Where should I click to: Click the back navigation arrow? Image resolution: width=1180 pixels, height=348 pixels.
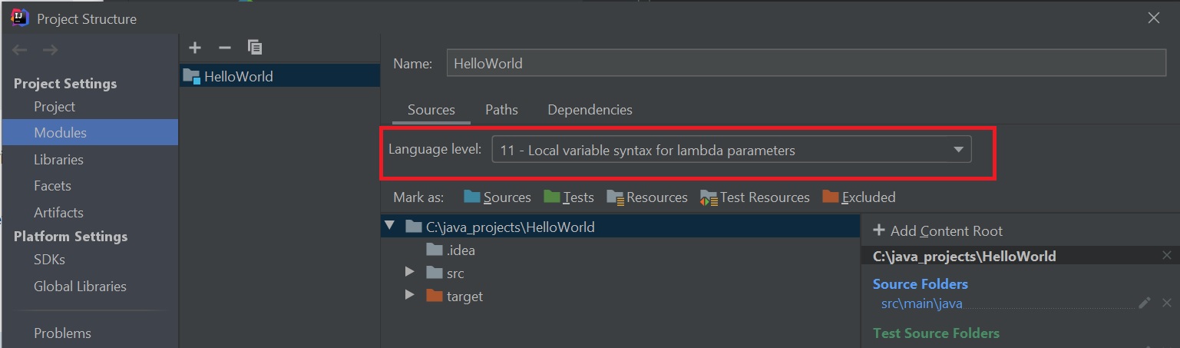pos(20,50)
